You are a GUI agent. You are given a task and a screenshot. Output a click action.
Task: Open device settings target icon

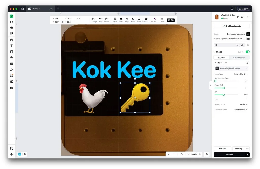coord(242,17)
